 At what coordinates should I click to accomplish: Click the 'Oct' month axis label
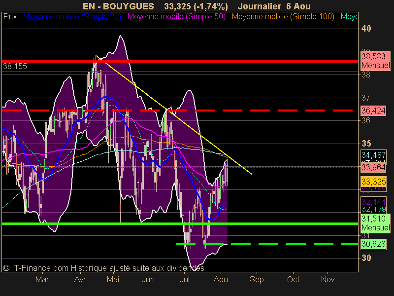click(293, 279)
